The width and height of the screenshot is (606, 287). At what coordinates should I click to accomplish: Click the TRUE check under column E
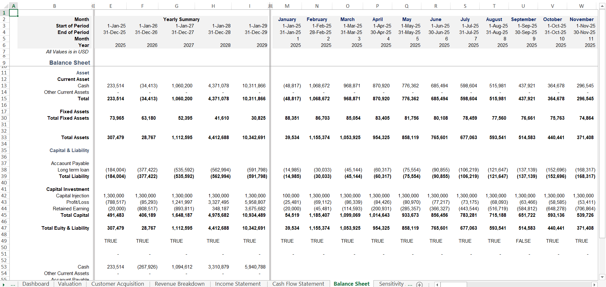pos(111,241)
